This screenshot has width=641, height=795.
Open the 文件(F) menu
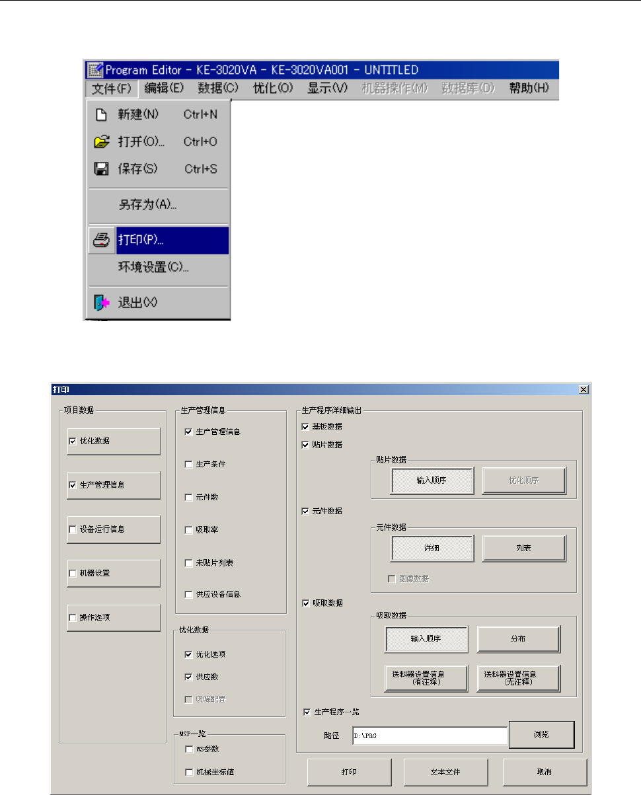coord(112,88)
